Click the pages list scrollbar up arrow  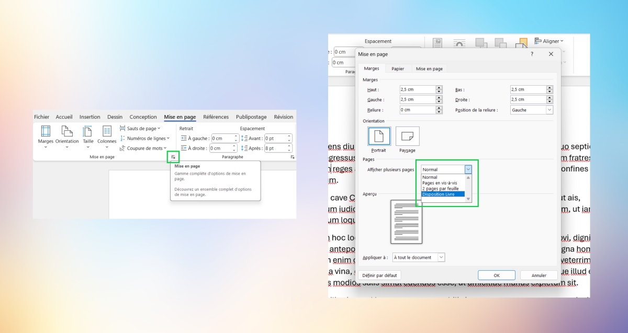pos(468,177)
